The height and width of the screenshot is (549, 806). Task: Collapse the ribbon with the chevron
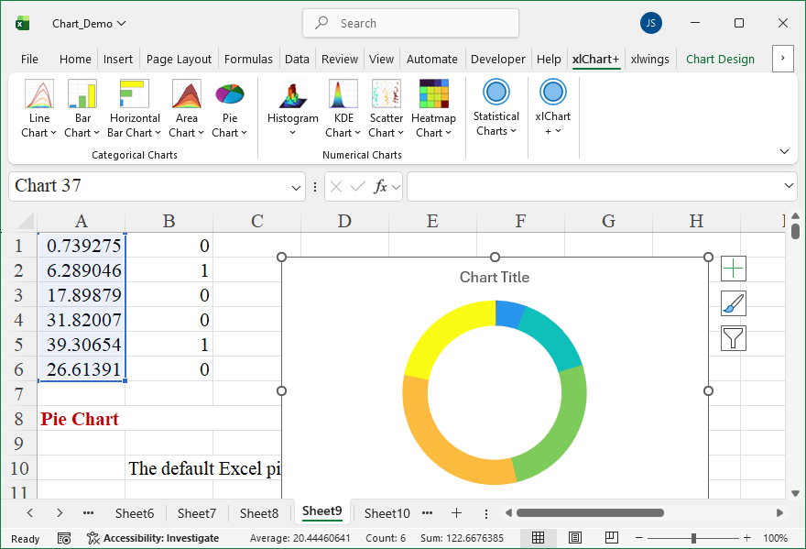point(784,151)
